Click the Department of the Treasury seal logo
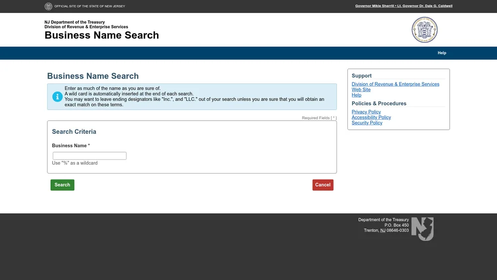This screenshot has height=280, width=497. 424,30
